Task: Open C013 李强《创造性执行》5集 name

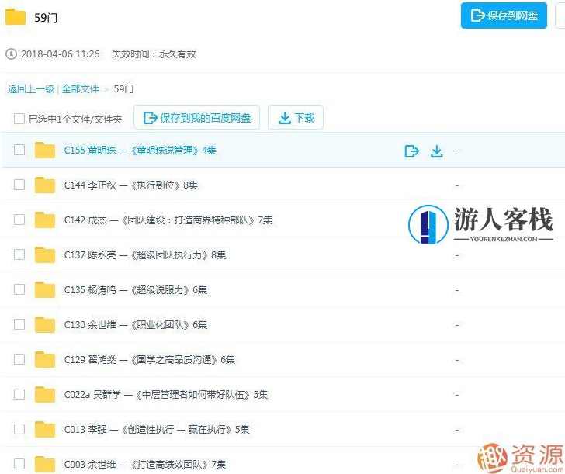Action: pyautogui.click(x=157, y=429)
